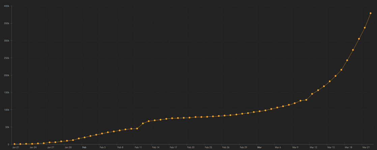377x150 pixels.
Task: Click the "Feb 17" x-axis label
Action: click(x=173, y=147)
